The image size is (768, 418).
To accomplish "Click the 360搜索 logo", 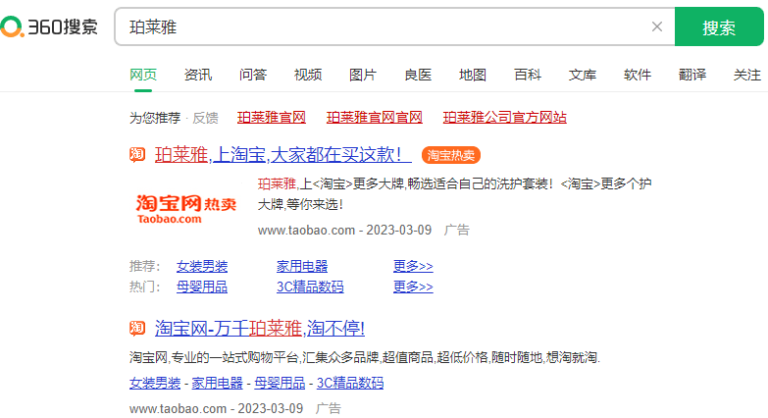I will (49, 26).
